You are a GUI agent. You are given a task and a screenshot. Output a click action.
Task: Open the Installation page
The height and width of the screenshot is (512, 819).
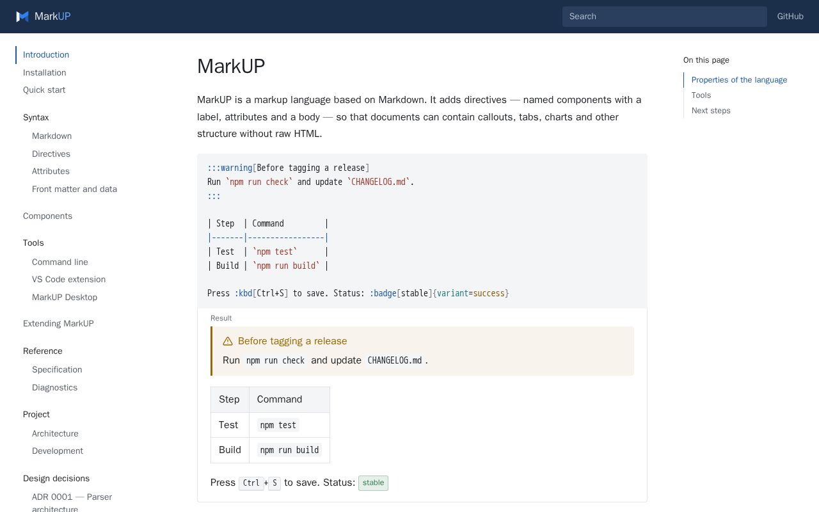pos(45,73)
